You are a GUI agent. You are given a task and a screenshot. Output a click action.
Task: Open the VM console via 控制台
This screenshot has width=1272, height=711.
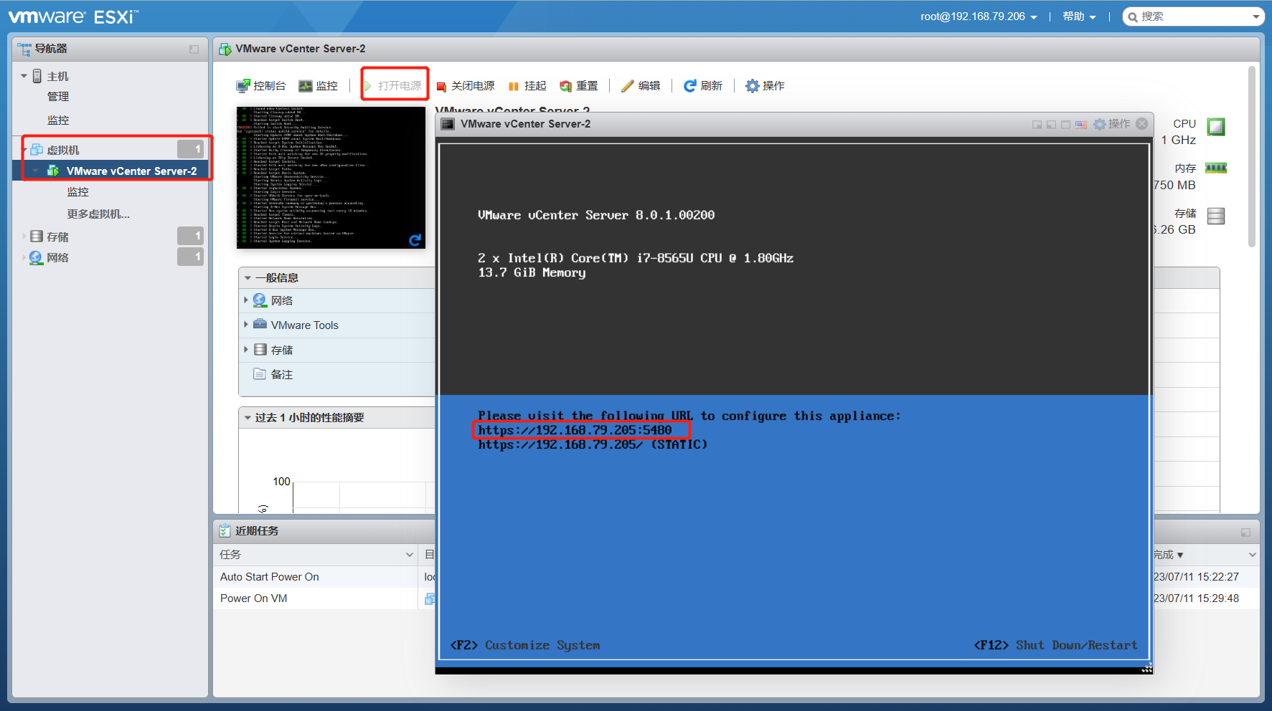pos(261,86)
